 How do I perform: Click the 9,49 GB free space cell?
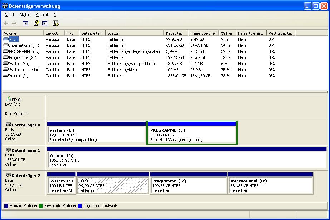coord(197,39)
